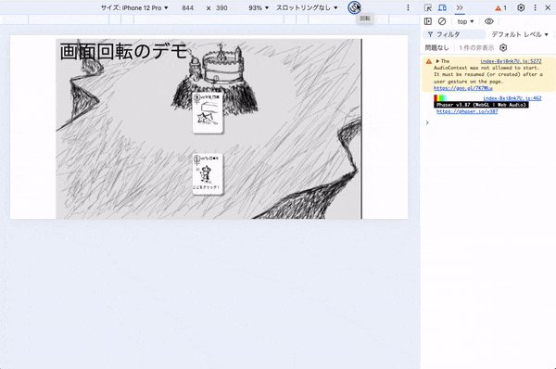The image size is (556, 369).
Task: Click the rotate device orientation icon
Action: pos(354,7)
